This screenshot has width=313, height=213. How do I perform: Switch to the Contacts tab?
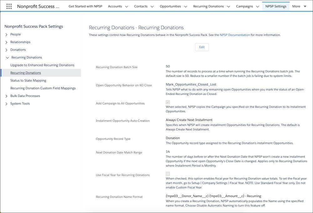click(x=141, y=6)
